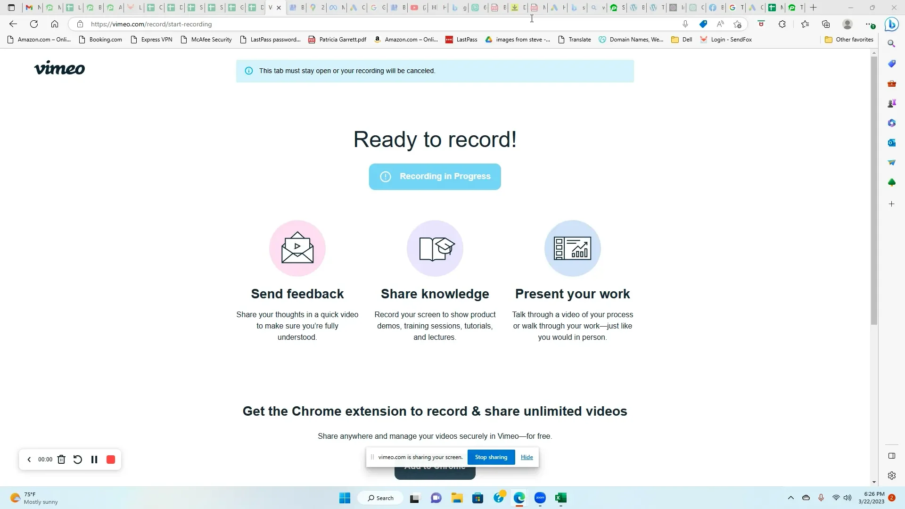
Task: Open a new browser tab
Action: point(814,8)
